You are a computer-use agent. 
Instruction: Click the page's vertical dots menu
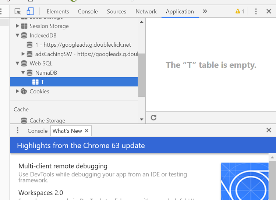click(x=1, y=11)
